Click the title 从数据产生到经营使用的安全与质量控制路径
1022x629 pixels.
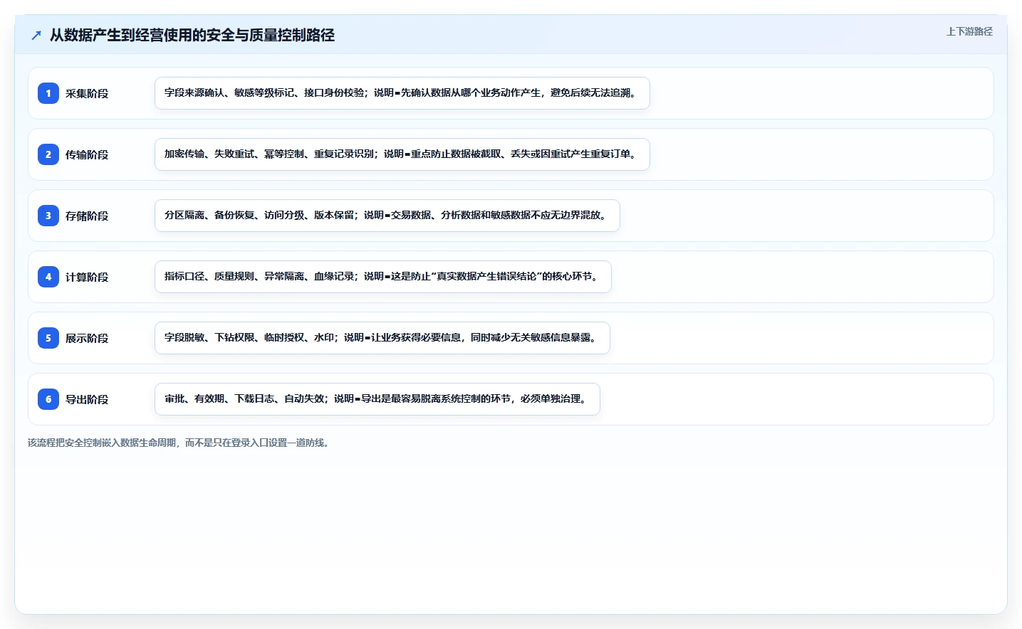pos(192,35)
